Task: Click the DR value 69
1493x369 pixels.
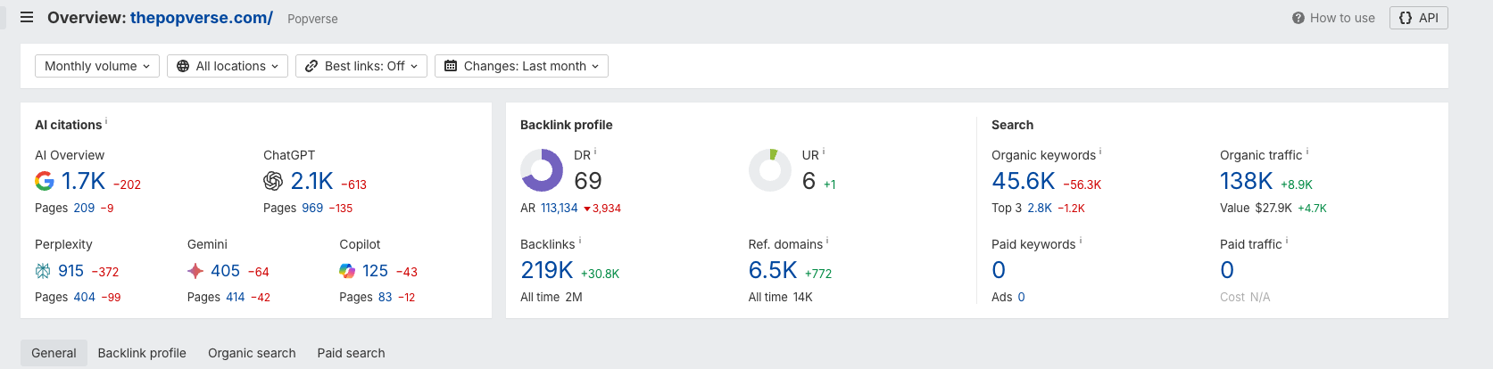Action: pyautogui.click(x=588, y=181)
